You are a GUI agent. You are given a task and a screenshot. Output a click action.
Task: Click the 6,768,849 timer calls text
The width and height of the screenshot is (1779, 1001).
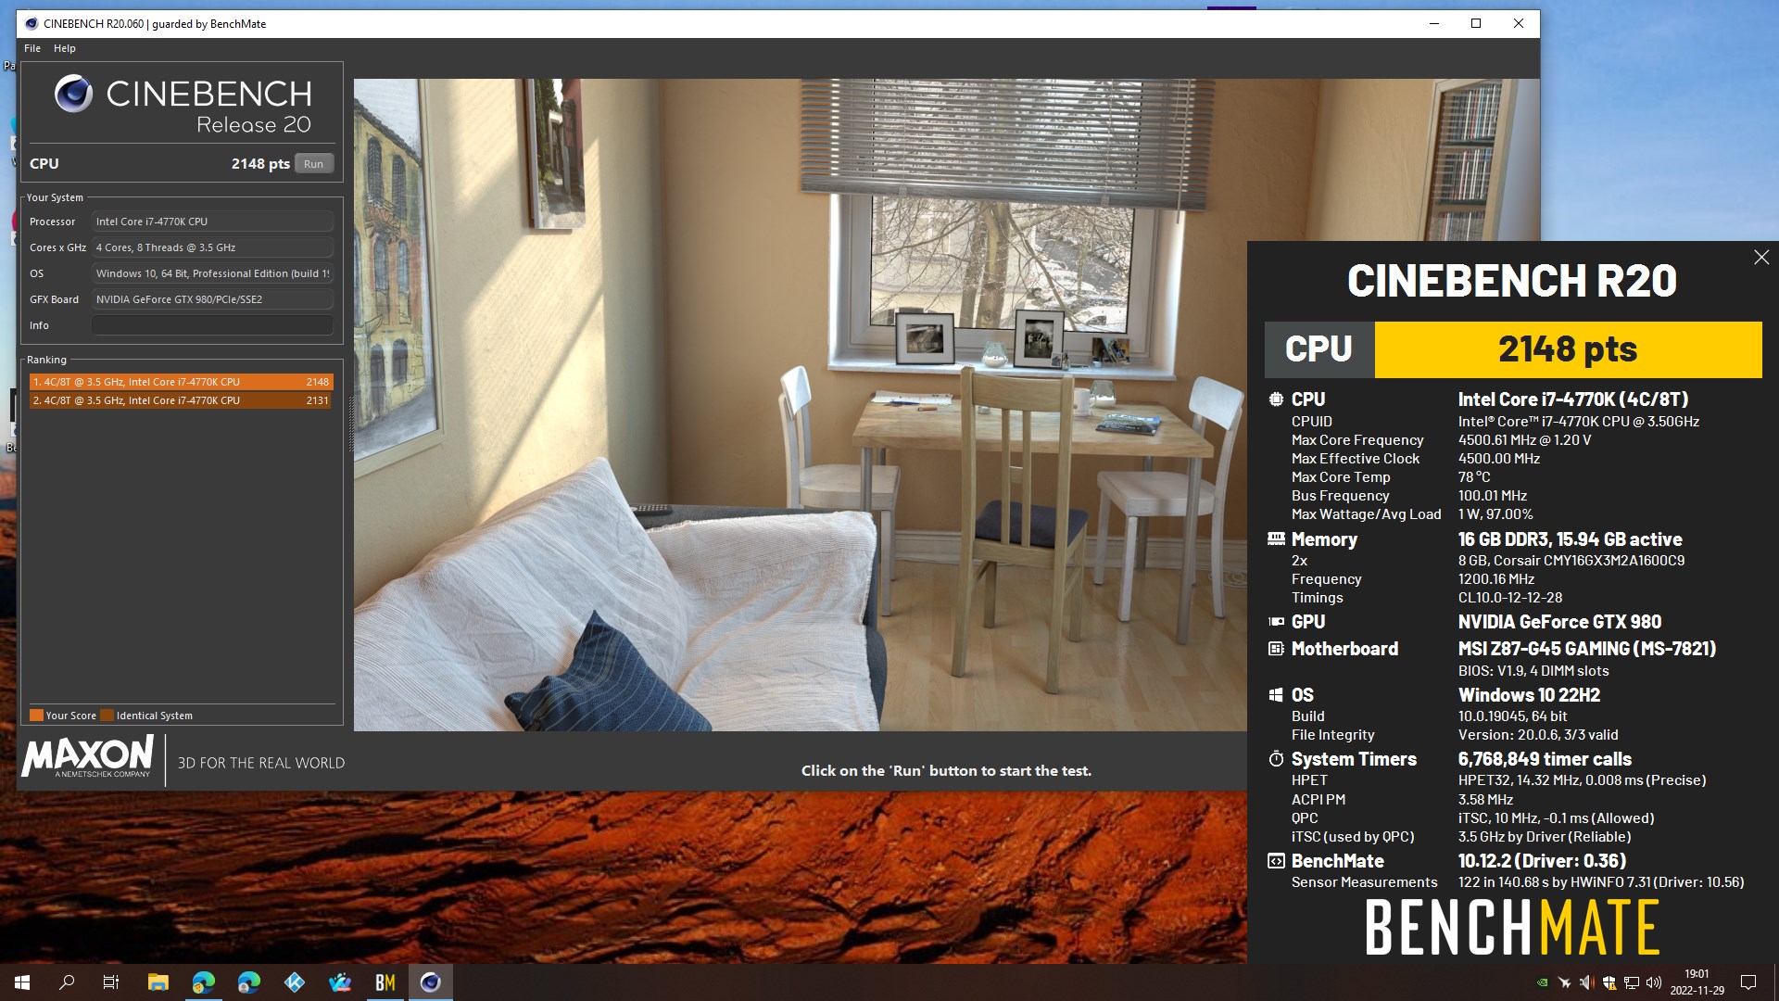(x=1546, y=759)
